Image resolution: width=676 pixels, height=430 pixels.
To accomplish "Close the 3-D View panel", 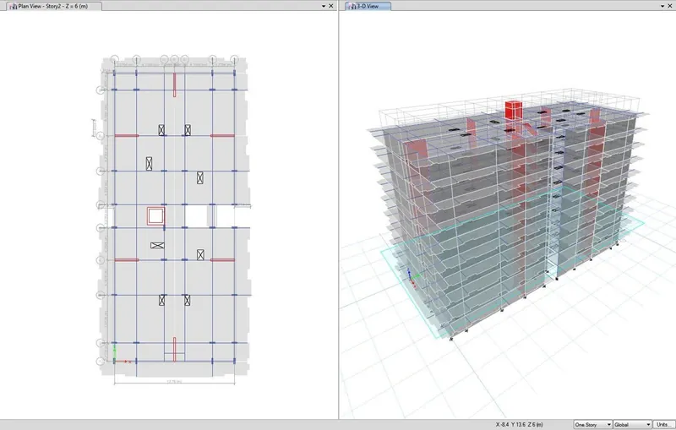I will point(670,6).
